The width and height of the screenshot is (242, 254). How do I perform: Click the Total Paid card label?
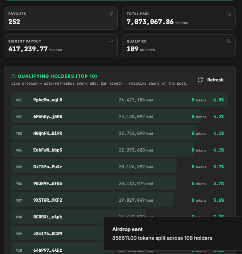coord(137,14)
